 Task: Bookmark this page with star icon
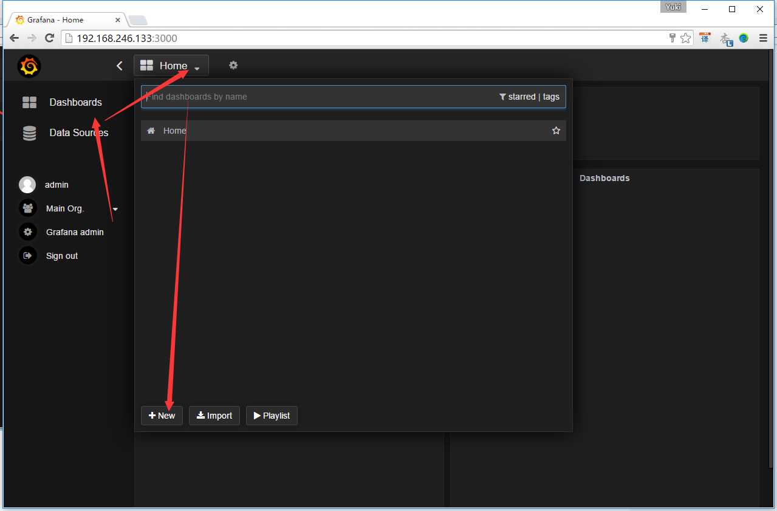pos(686,38)
